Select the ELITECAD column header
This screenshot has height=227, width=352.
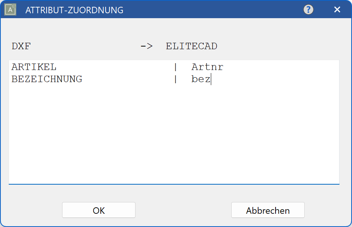191,45
